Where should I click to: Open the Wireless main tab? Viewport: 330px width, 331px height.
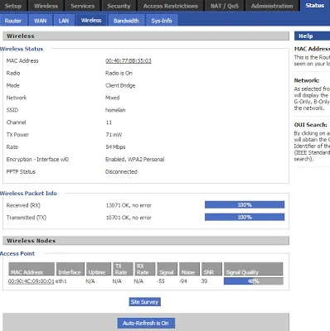point(46,6)
